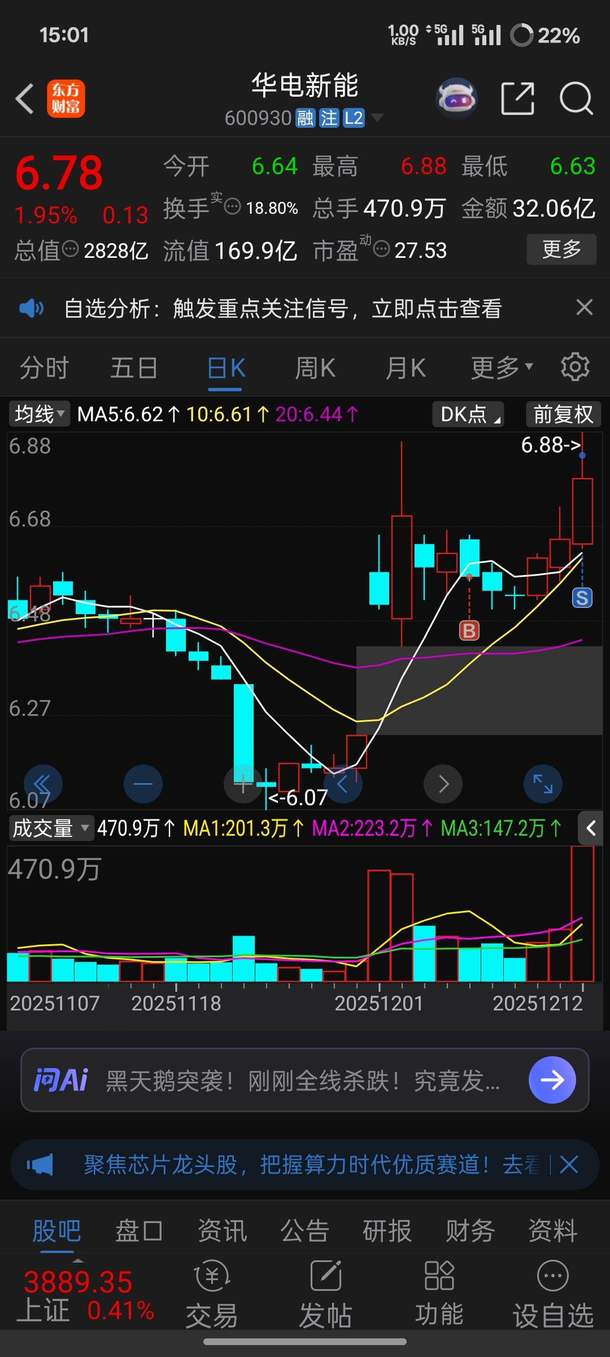Switch to the 资讯 tab

coord(222,1231)
